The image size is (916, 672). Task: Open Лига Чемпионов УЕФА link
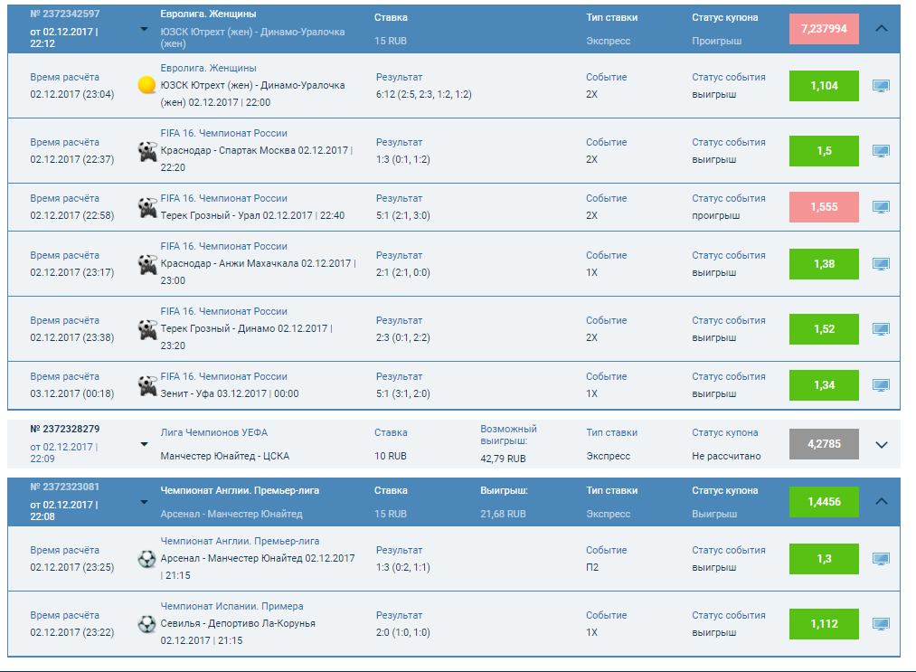pos(213,433)
